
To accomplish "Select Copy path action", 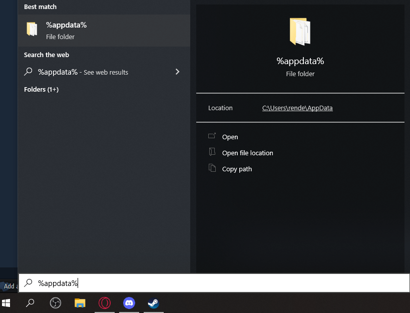I will click(x=237, y=169).
